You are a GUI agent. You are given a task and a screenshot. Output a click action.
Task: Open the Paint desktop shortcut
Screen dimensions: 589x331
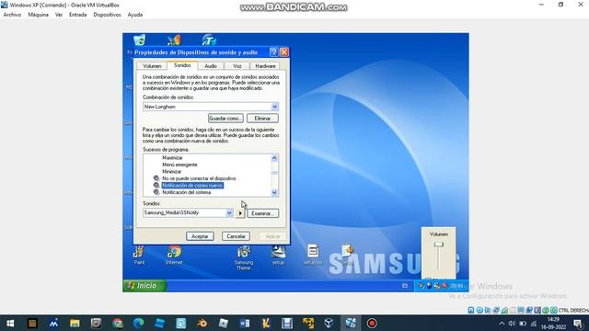click(x=139, y=256)
